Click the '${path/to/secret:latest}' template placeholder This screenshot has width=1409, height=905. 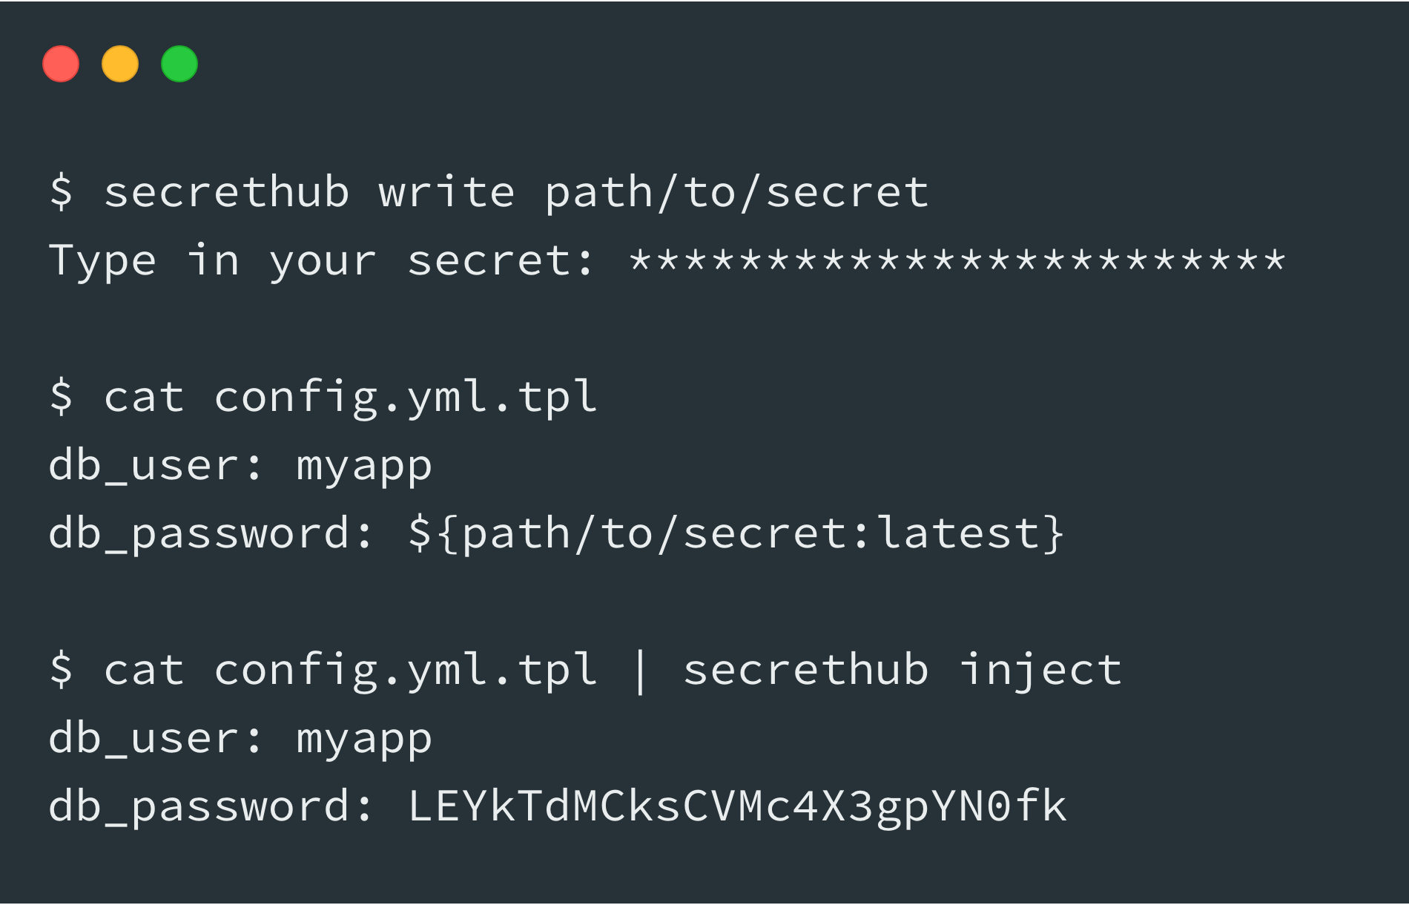tap(736, 534)
